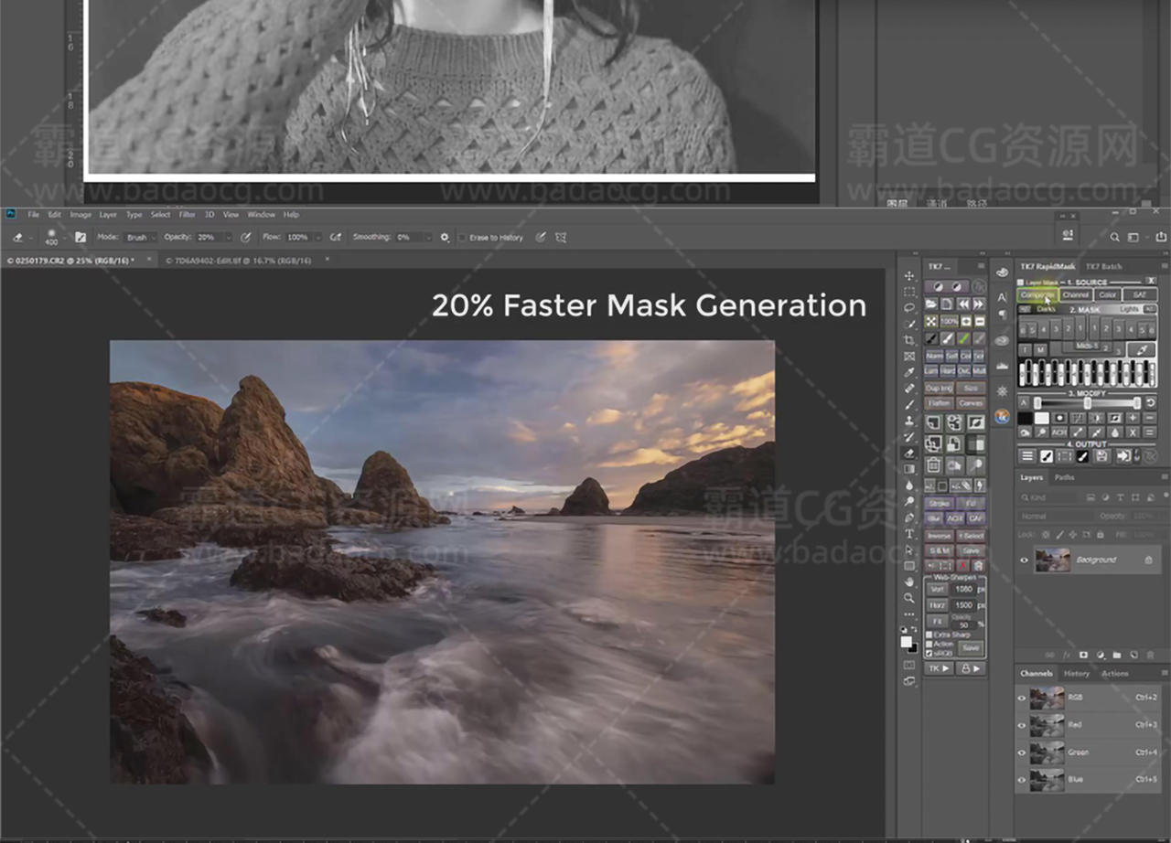Select the Zoom tool magnifier
This screenshot has height=843, width=1171.
[909, 598]
